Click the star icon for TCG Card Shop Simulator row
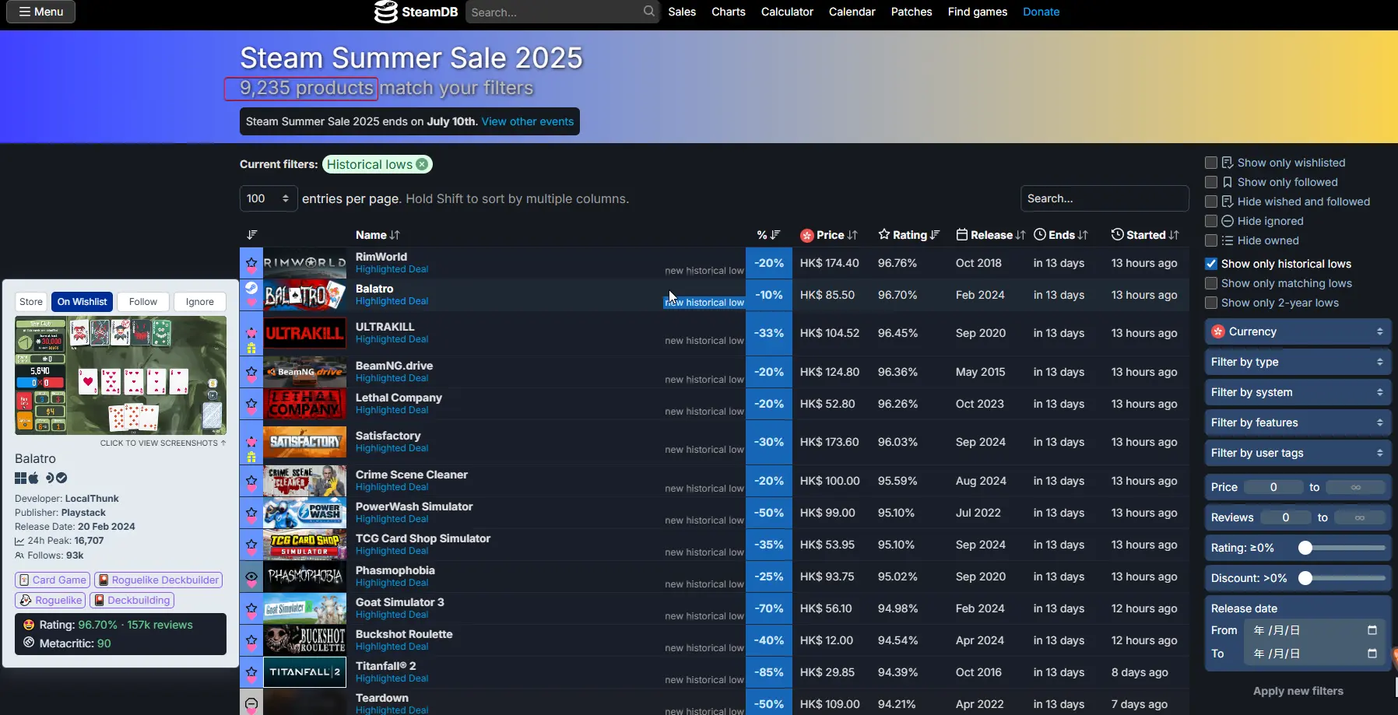This screenshot has height=715, width=1398. tap(251, 545)
